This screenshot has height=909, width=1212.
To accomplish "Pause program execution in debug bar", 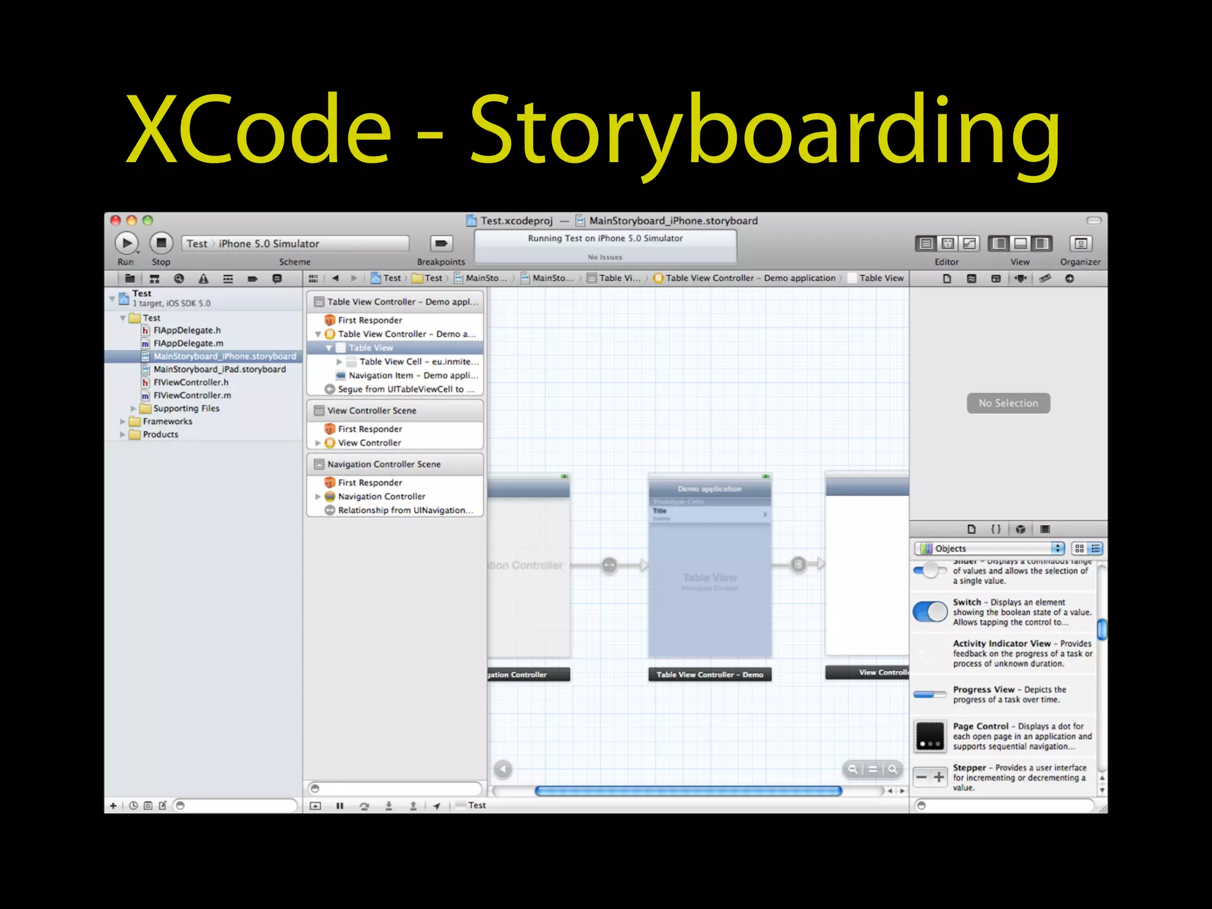I will [340, 805].
